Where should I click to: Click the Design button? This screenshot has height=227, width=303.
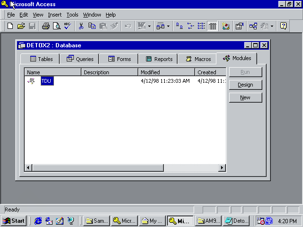245,85
